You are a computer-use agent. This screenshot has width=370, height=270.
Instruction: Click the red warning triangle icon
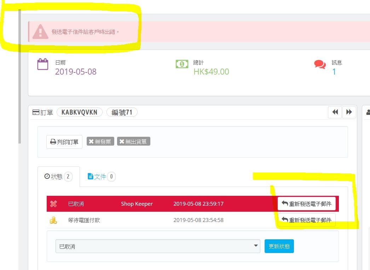40,31
